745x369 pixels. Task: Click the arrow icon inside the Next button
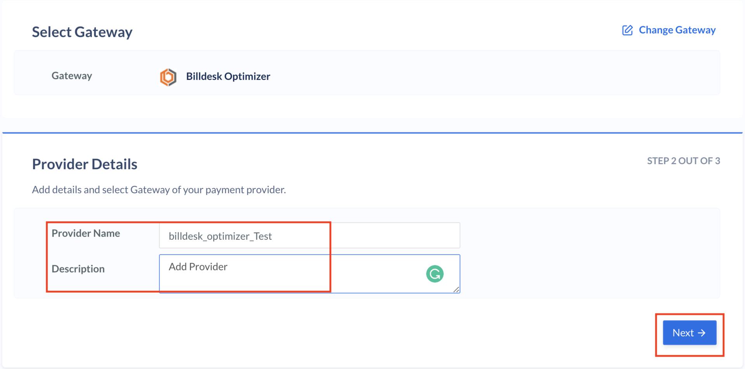click(701, 333)
